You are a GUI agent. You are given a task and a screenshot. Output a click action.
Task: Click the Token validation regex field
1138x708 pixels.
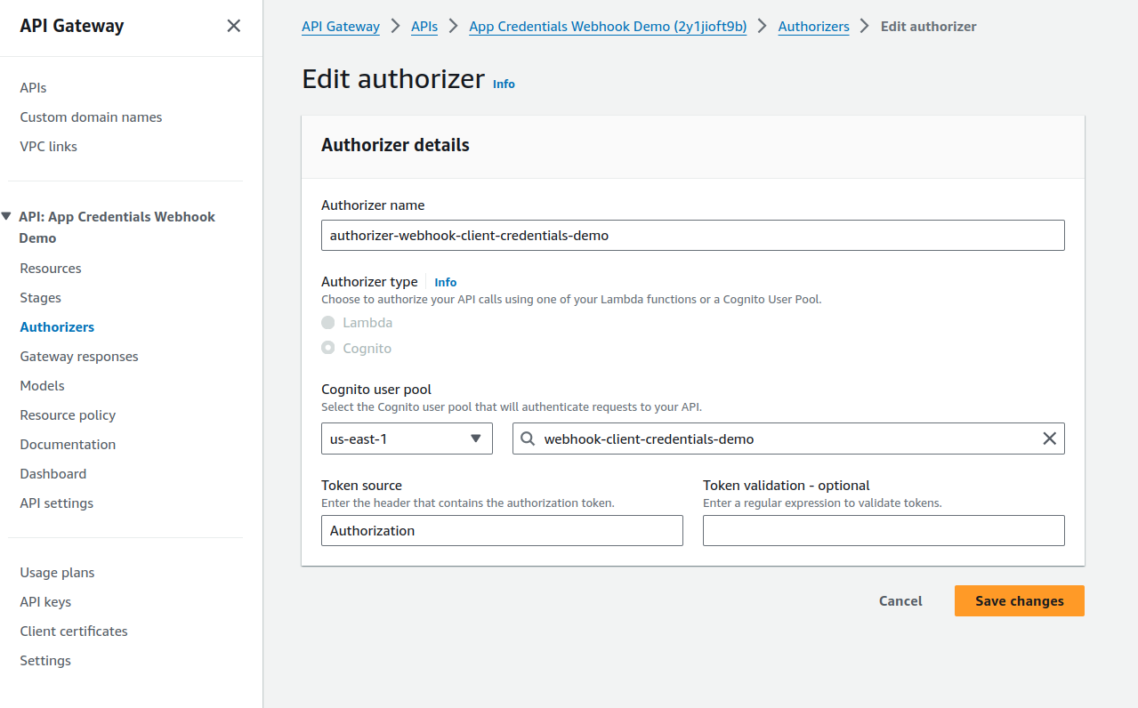pyautogui.click(x=883, y=530)
